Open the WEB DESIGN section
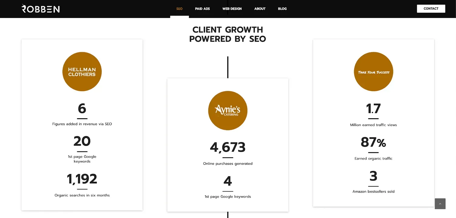 232,9
